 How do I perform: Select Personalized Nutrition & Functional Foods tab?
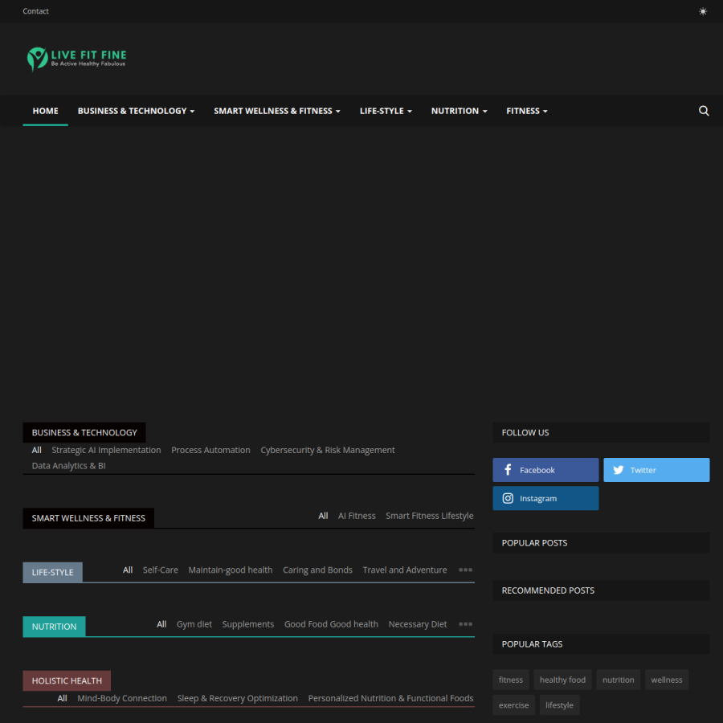point(390,698)
